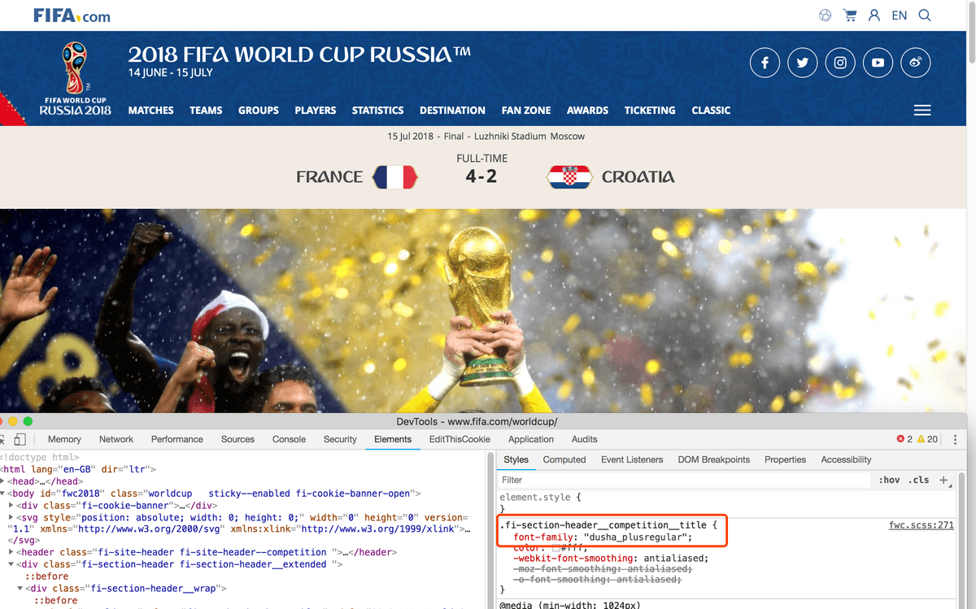Click the styles Filter input field

[683, 480]
